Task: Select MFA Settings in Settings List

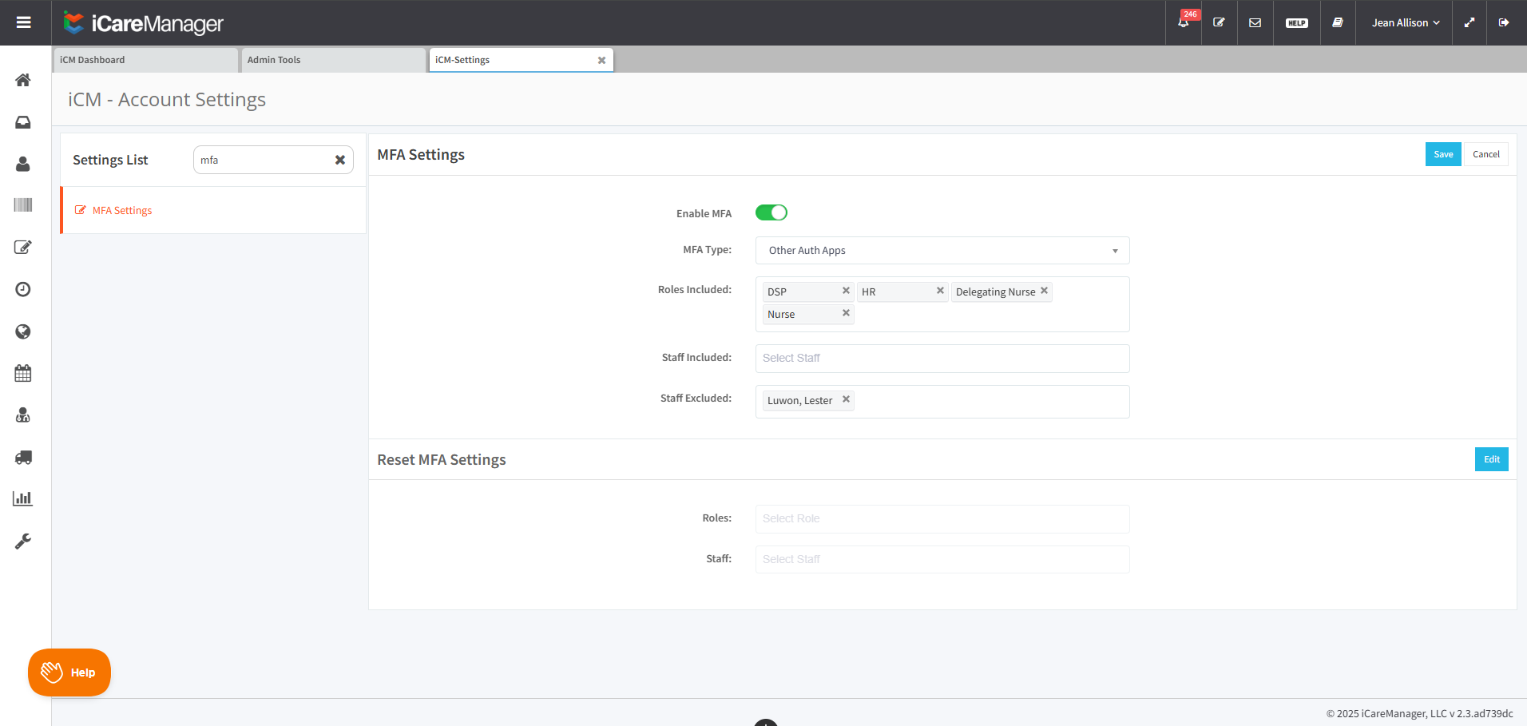Action: coord(213,210)
